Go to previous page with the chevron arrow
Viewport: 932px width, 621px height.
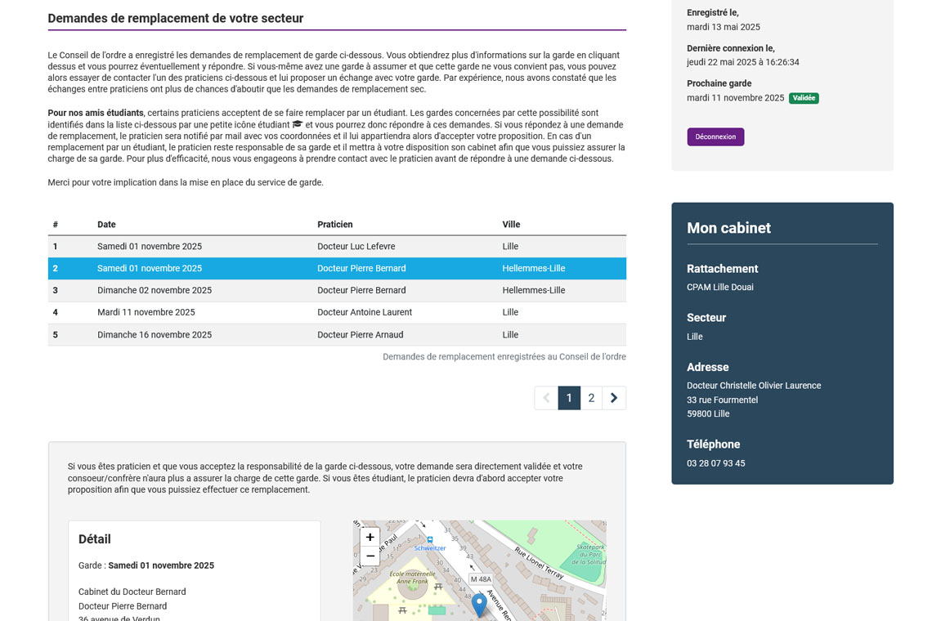(x=546, y=398)
